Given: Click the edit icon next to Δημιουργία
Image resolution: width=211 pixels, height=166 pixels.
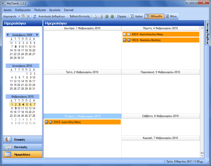Looking at the screenshot, I should [23, 16].
